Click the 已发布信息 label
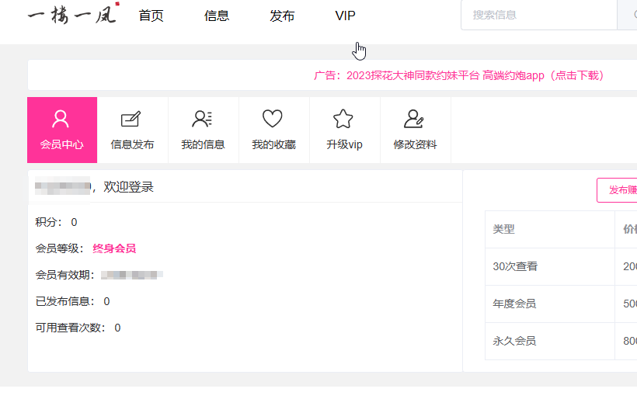The width and height of the screenshot is (637, 420). pyautogui.click(x=65, y=301)
